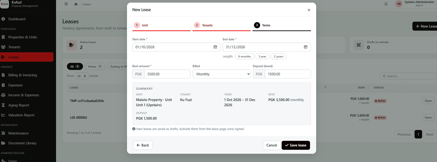Click the info icon beside the drafts note
This screenshot has width=437, height=162.
tap(134, 129)
